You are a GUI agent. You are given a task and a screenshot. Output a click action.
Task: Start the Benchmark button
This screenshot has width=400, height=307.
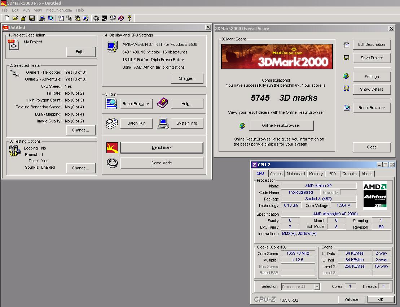pyautogui.click(x=162, y=148)
